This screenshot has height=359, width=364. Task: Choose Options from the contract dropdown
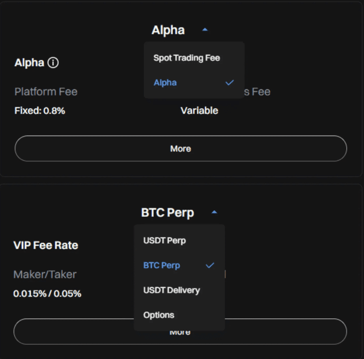coord(159,315)
